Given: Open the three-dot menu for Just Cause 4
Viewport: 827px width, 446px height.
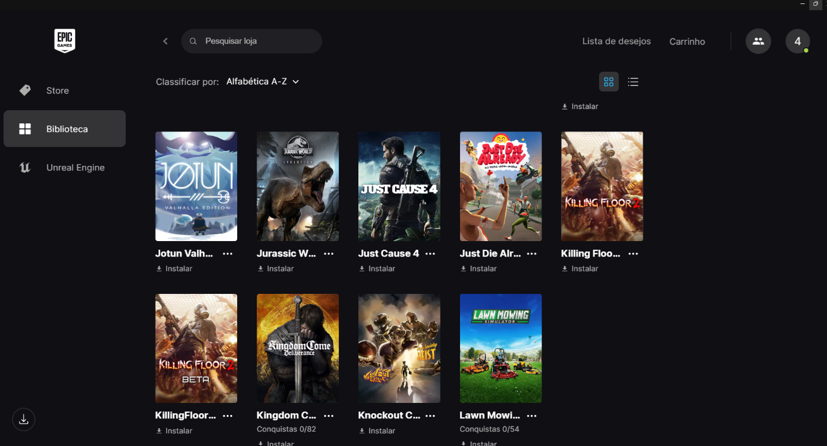Looking at the screenshot, I should coord(430,254).
